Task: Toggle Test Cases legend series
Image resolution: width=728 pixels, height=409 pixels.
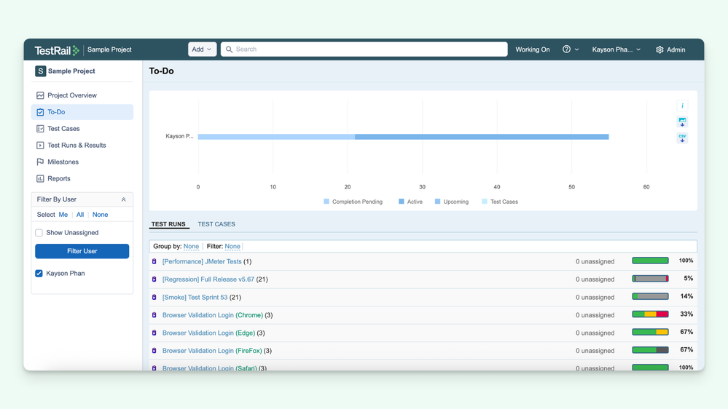Action: click(x=500, y=202)
